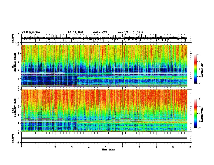Click the time axis tick label '3'
214x165 pixels.
click(x=72, y=147)
